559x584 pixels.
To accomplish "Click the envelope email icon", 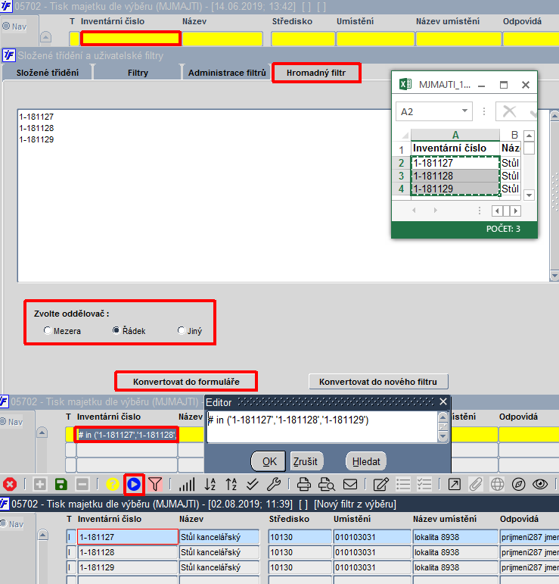I will (350, 484).
